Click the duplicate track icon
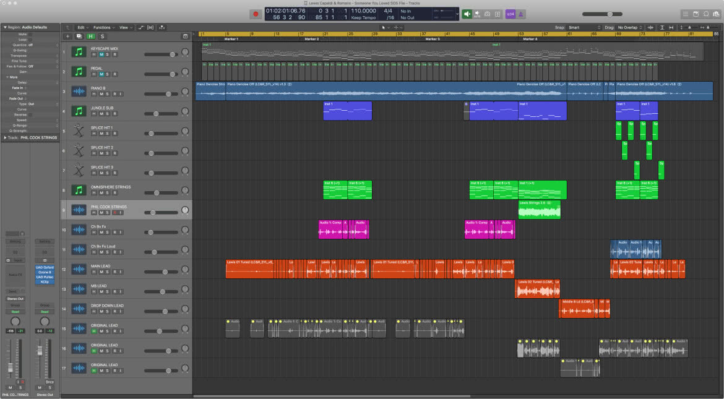This screenshot has width=724, height=399. (x=79, y=36)
